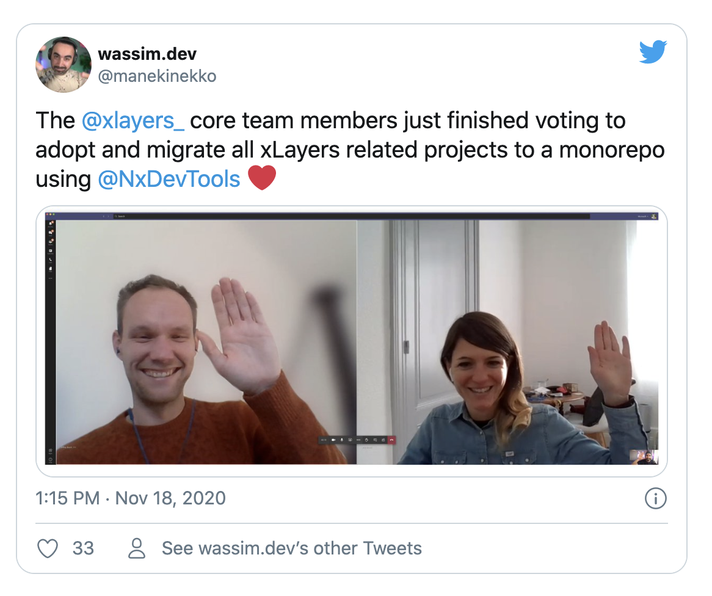Click the person icon beside other Tweets

point(137,548)
